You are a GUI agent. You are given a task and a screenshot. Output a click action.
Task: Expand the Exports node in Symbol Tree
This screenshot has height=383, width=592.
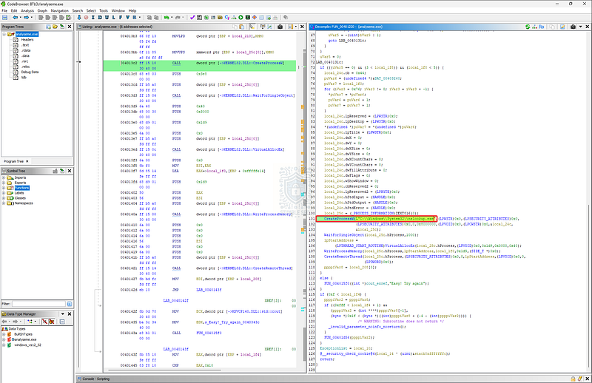(x=4, y=183)
